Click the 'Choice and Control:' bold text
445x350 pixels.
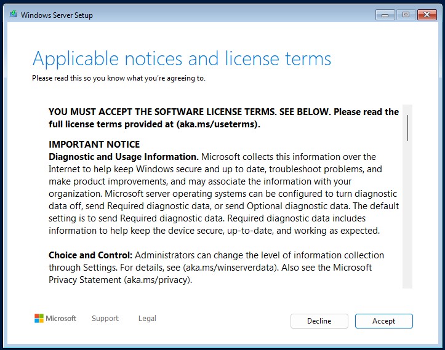[90, 255]
